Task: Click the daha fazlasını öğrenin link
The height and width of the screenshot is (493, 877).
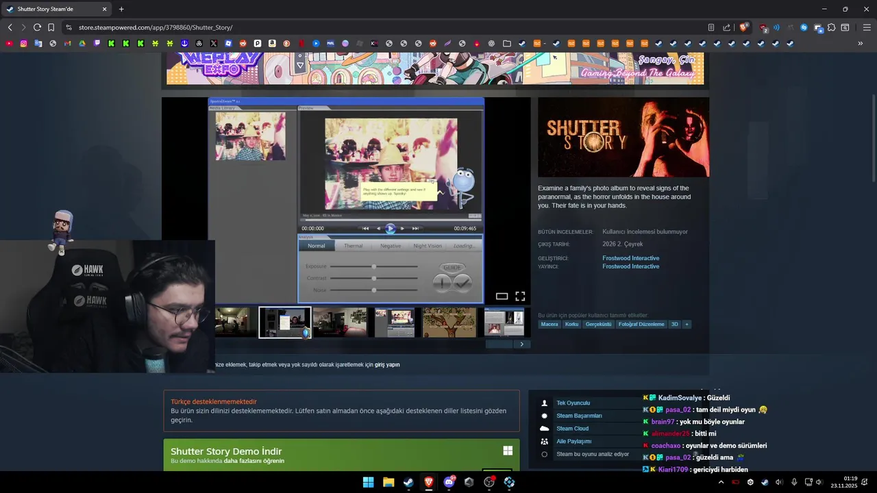Action: 254,461
